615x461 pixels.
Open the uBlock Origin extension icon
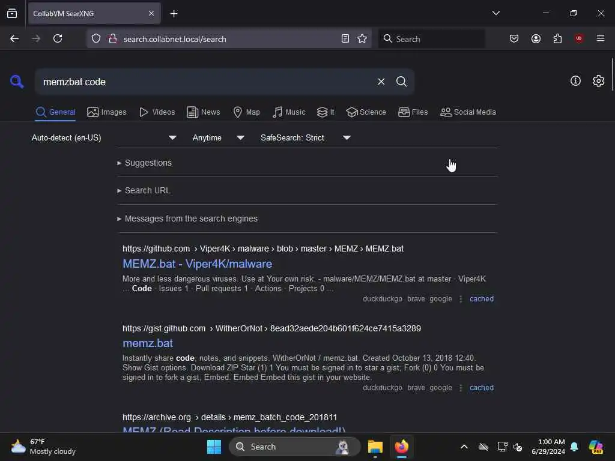click(579, 38)
